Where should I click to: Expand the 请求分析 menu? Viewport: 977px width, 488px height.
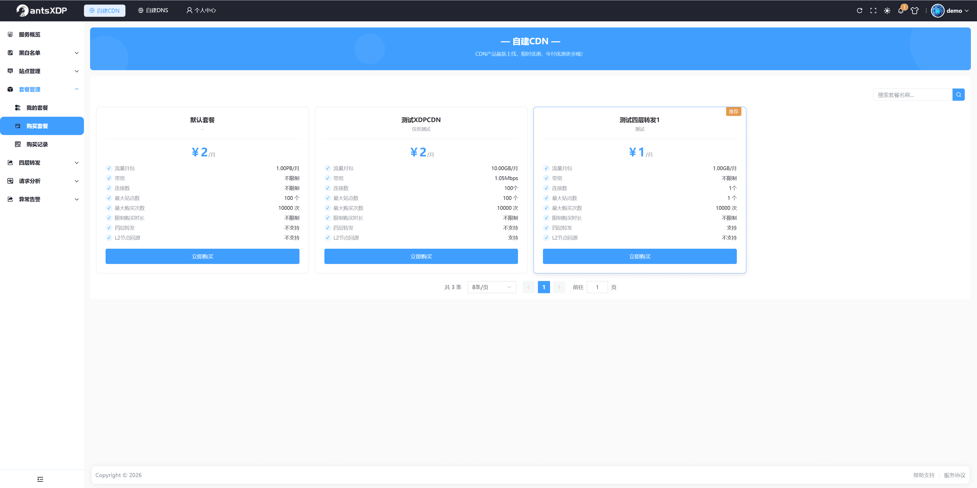click(42, 181)
